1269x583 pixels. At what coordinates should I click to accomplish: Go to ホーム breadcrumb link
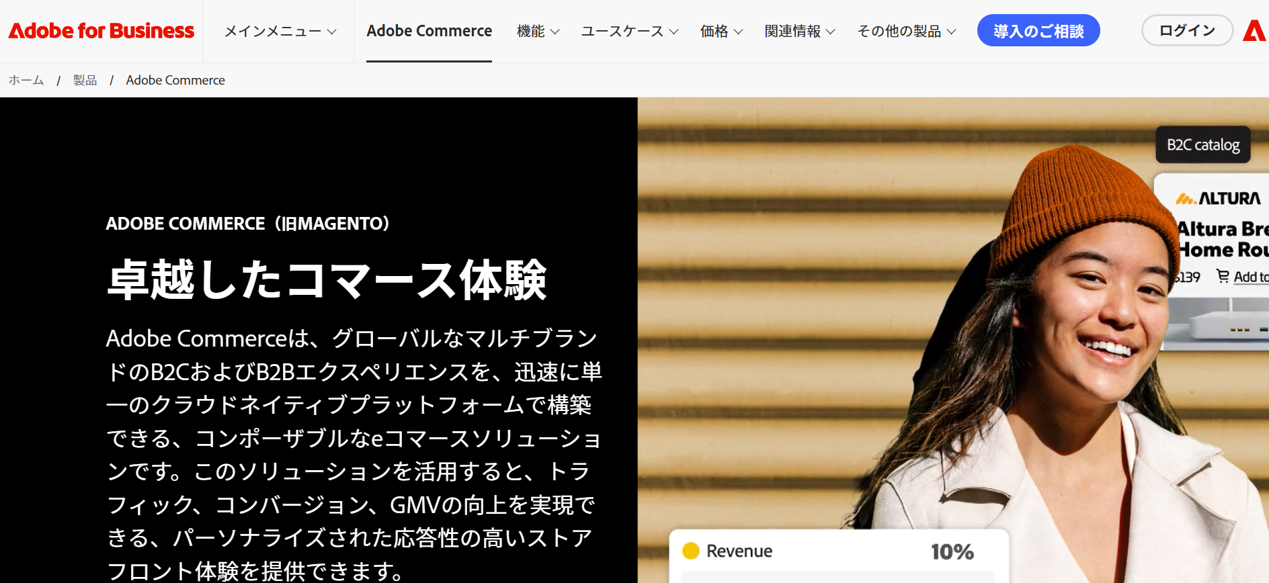[26, 81]
